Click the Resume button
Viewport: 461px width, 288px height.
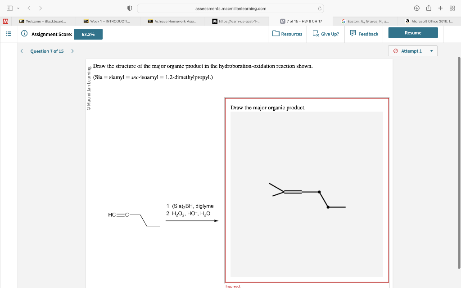413,32
